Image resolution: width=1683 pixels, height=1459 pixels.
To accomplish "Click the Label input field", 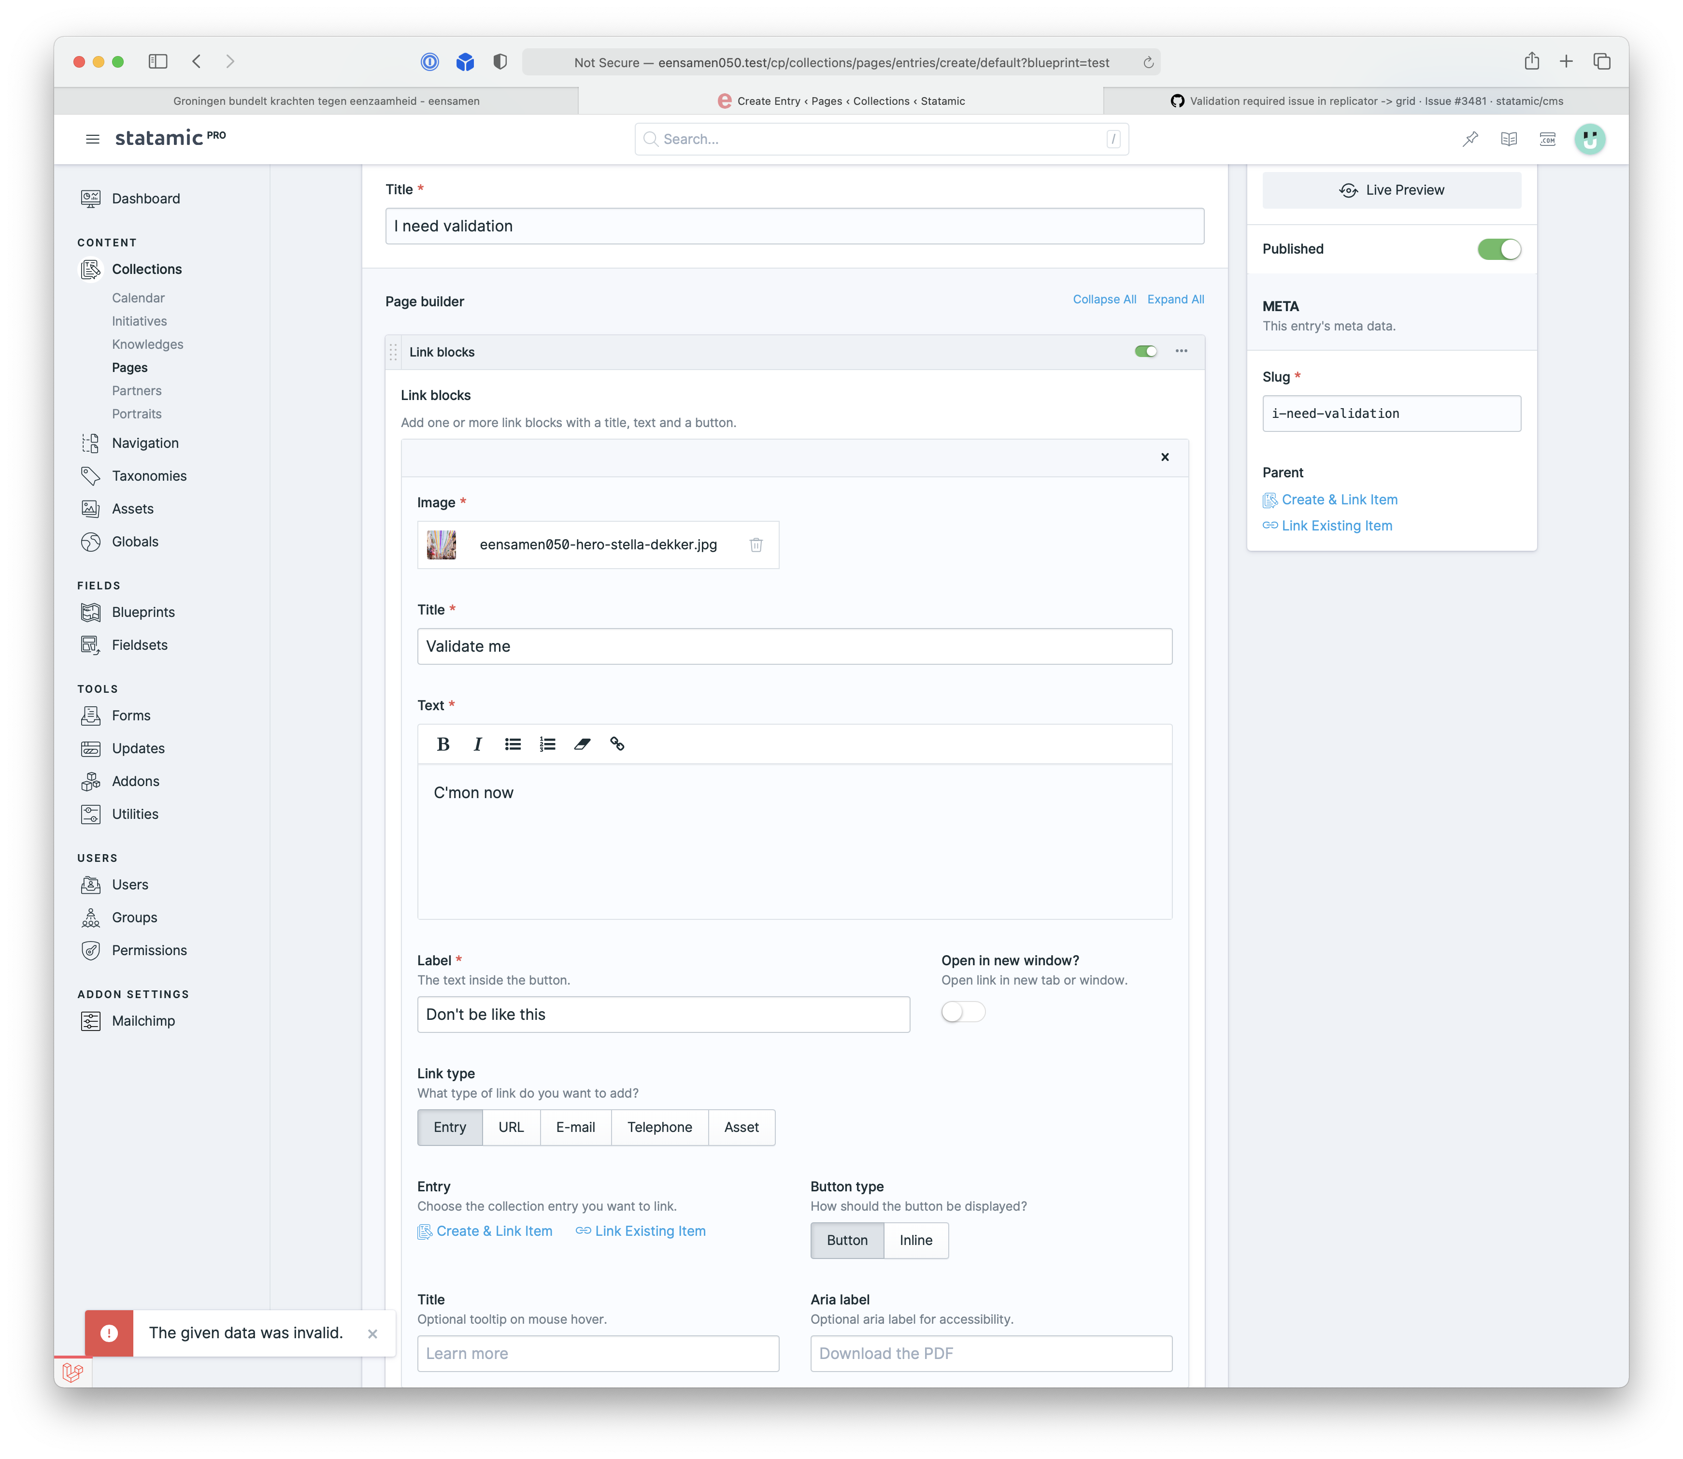I will [x=663, y=1015].
